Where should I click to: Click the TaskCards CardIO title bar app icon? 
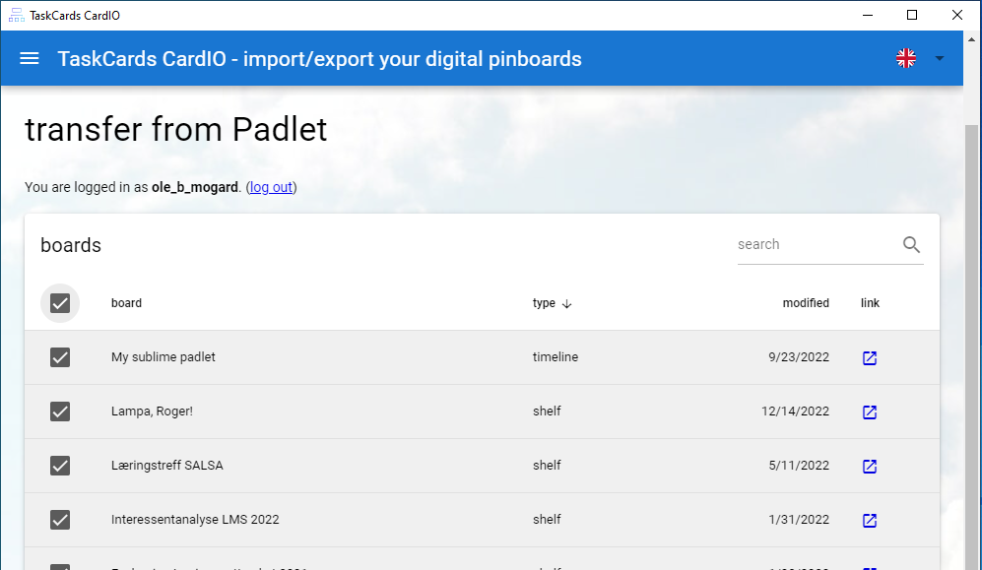(x=17, y=15)
